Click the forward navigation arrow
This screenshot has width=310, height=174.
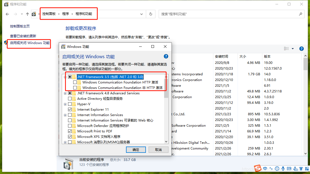coord(15,14)
